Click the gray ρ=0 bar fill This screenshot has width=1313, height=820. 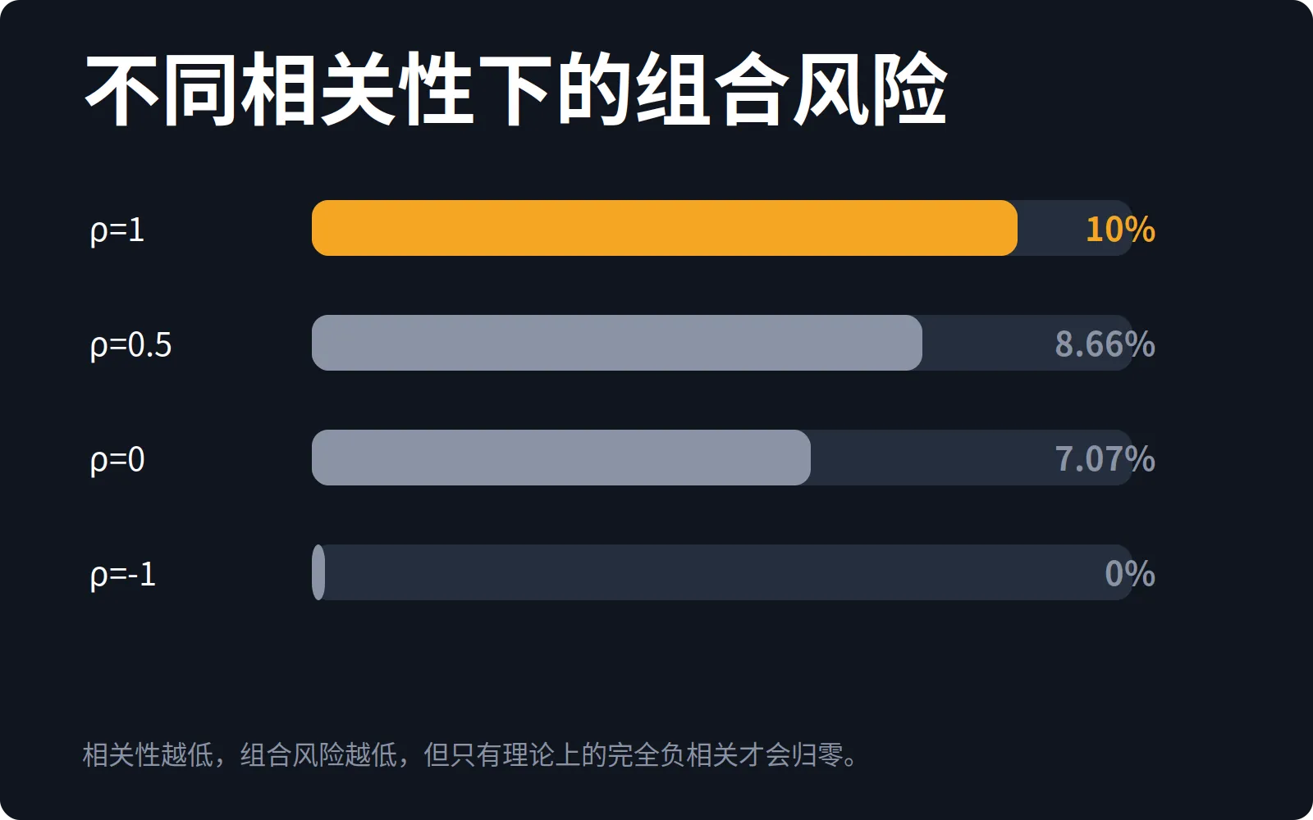point(561,458)
